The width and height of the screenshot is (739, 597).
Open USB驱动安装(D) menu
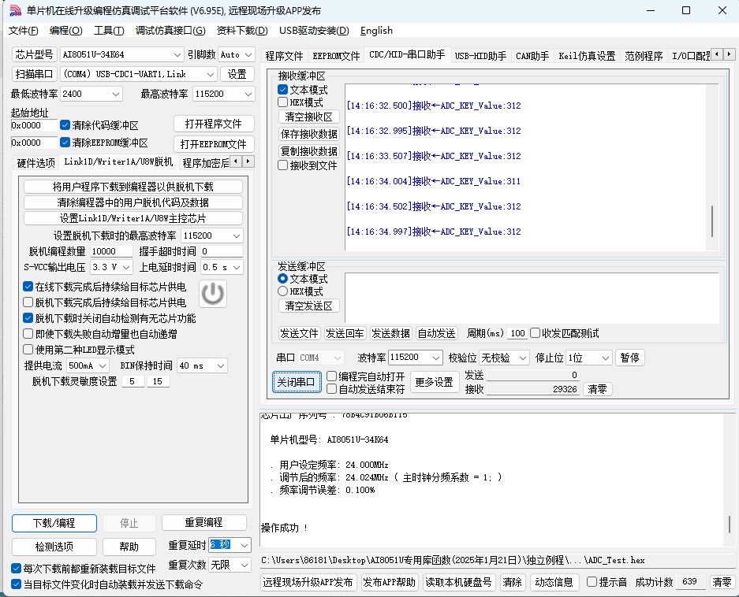314,31
